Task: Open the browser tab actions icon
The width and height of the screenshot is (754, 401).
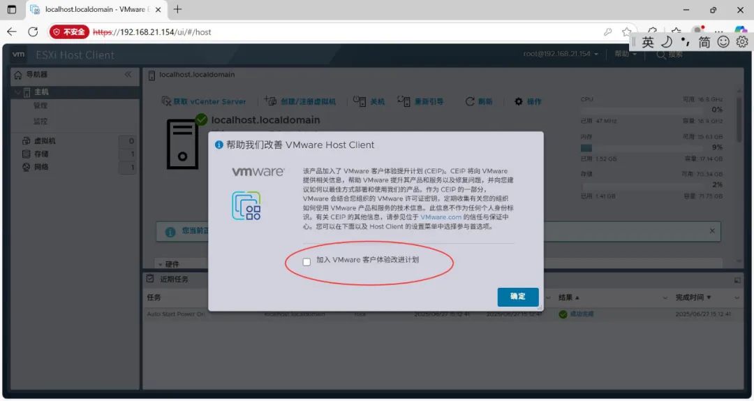Action: click(x=12, y=9)
